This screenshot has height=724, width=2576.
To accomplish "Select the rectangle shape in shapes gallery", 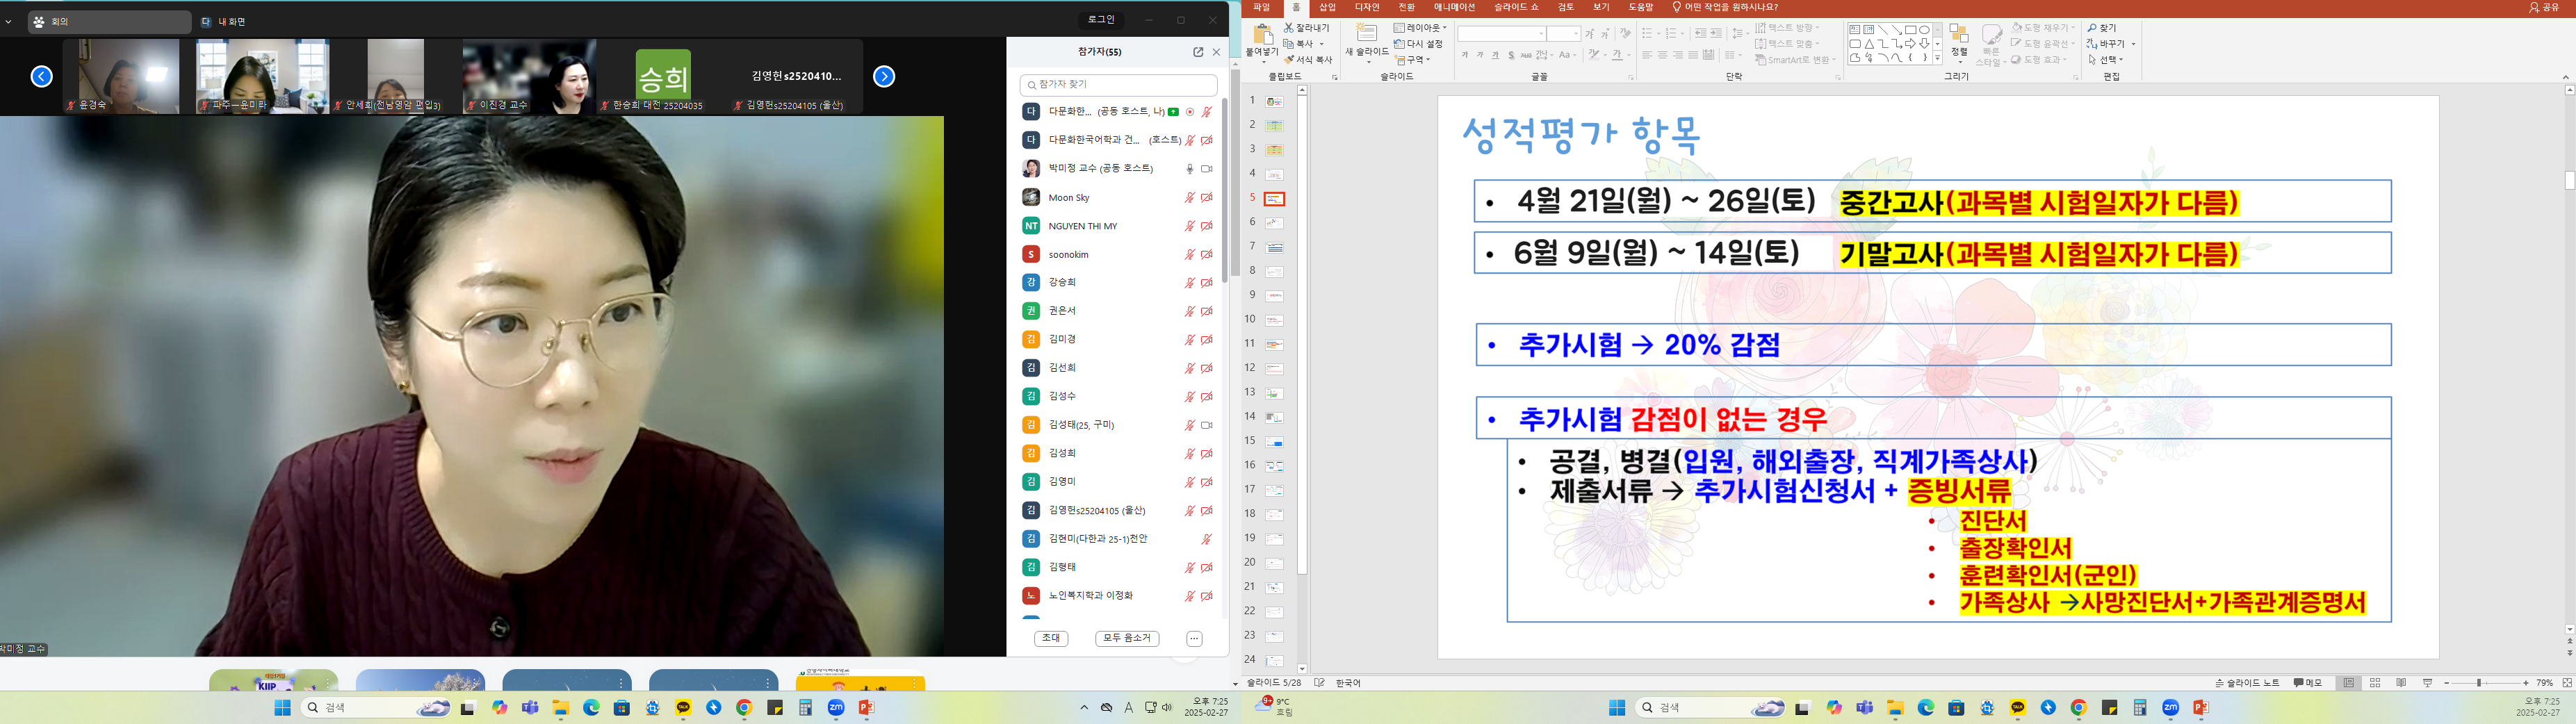I will [1911, 30].
